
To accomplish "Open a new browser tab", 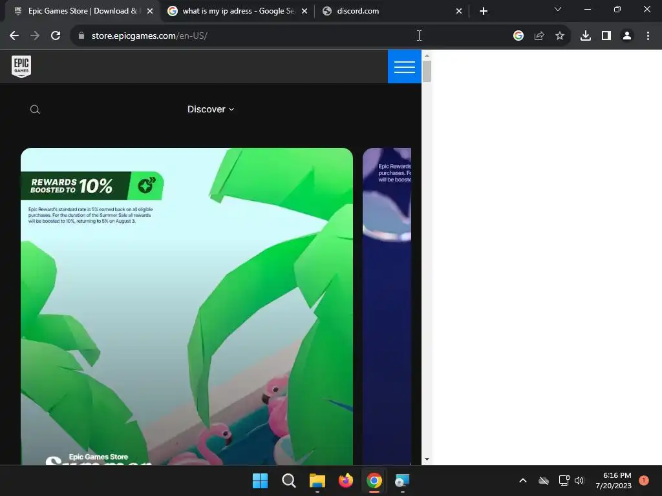I will [484, 11].
